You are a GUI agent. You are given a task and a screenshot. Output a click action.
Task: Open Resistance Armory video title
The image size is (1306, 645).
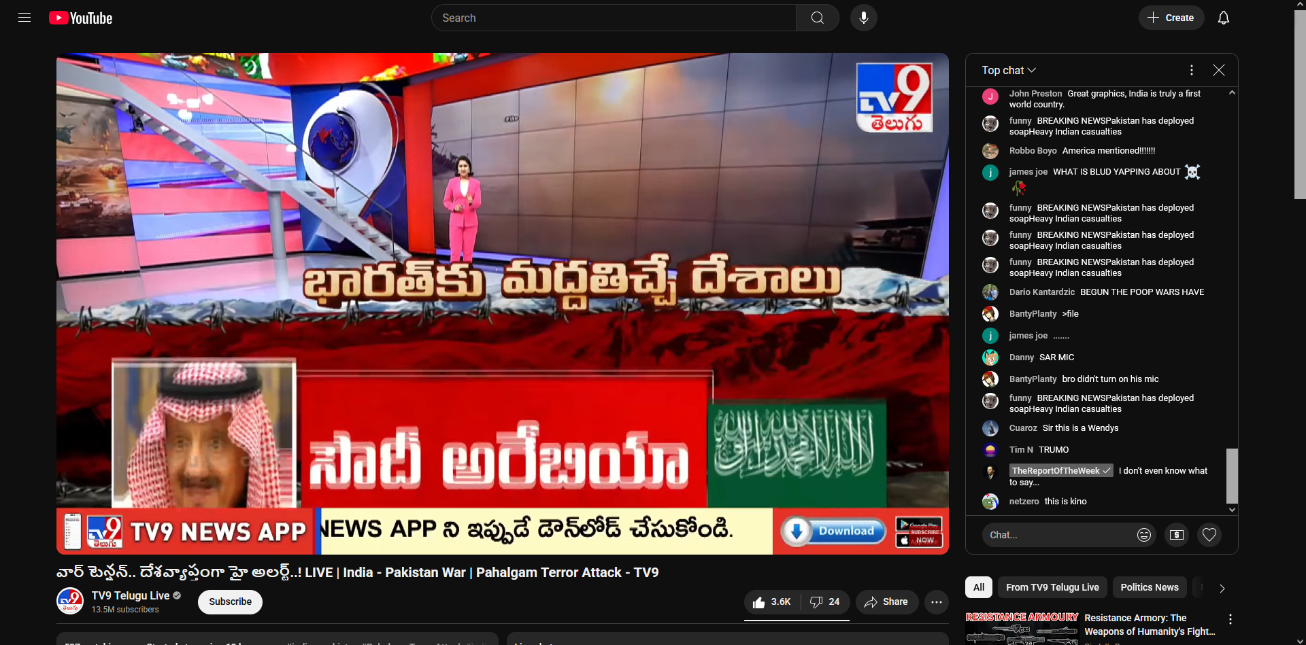point(1150,625)
